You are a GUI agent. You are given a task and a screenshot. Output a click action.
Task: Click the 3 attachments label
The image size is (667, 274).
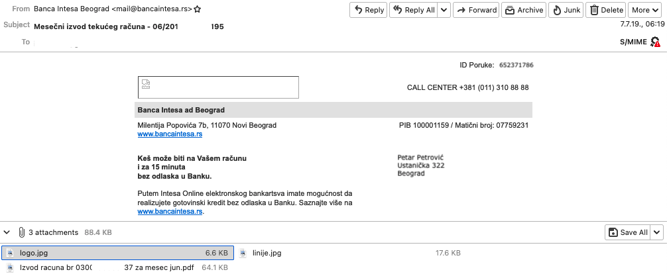(x=54, y=232)
